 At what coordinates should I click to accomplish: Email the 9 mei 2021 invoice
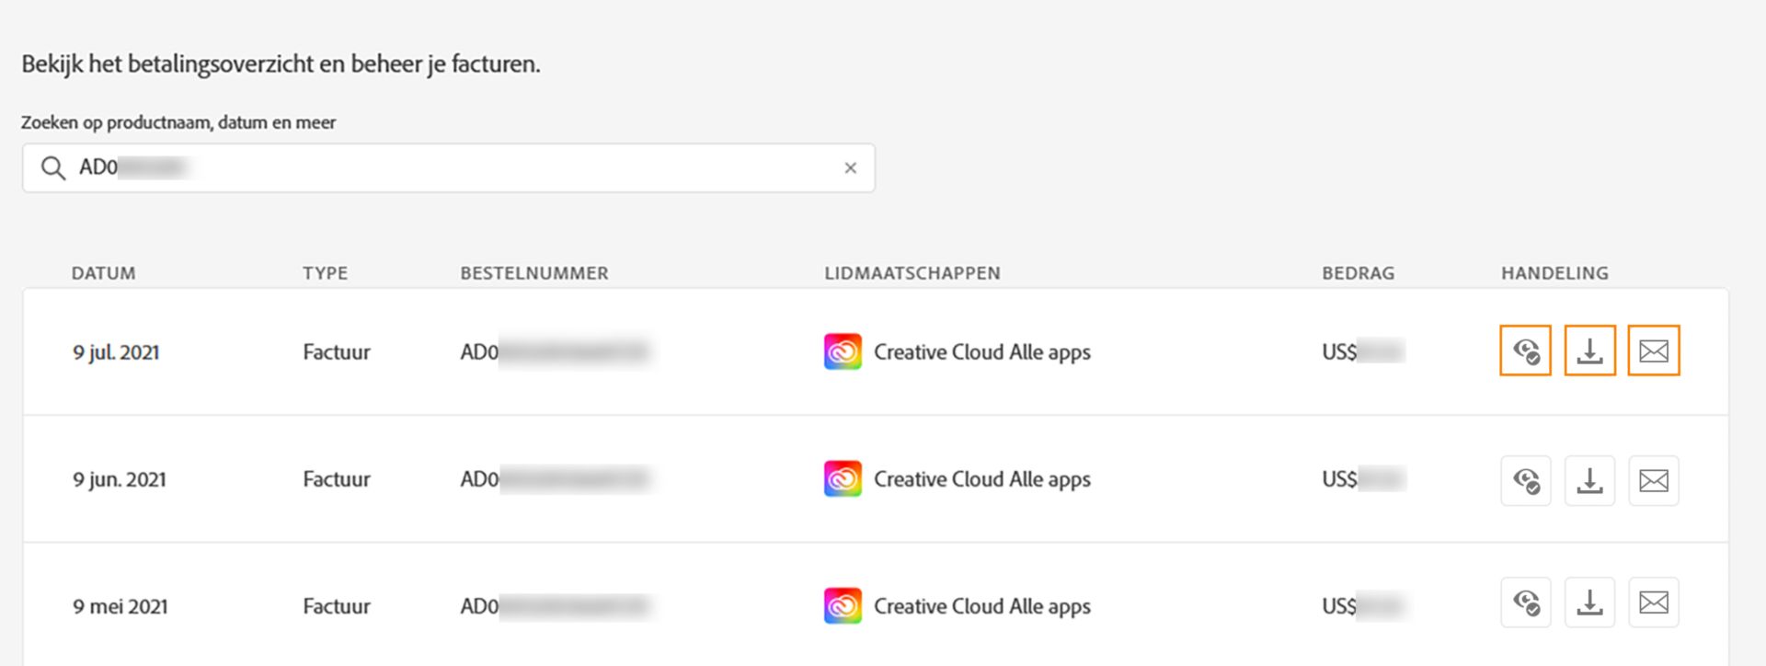(x=1653, y=603)
